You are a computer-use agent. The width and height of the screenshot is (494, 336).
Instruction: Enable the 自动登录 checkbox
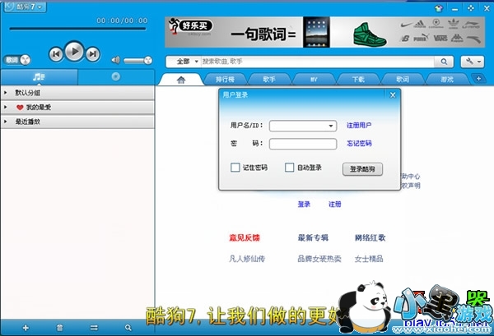[x=289, y=168]
